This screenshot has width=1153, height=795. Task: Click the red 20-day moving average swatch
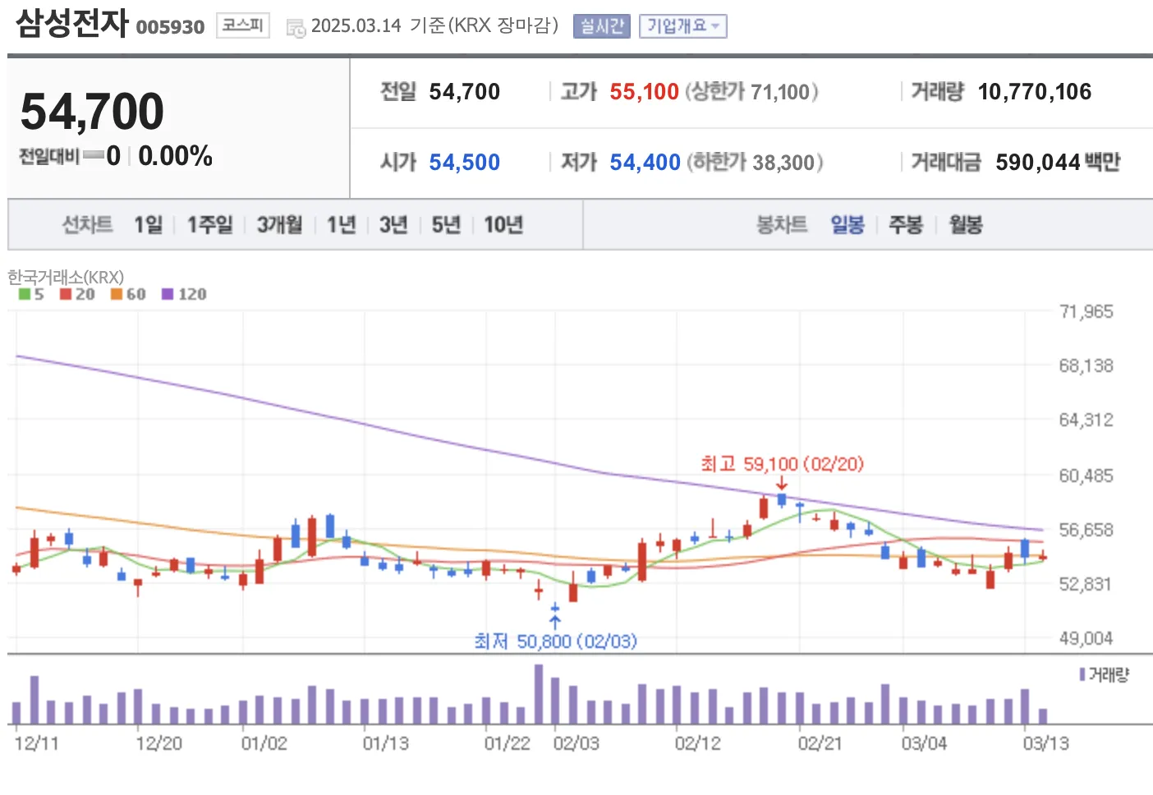(66, 294)
